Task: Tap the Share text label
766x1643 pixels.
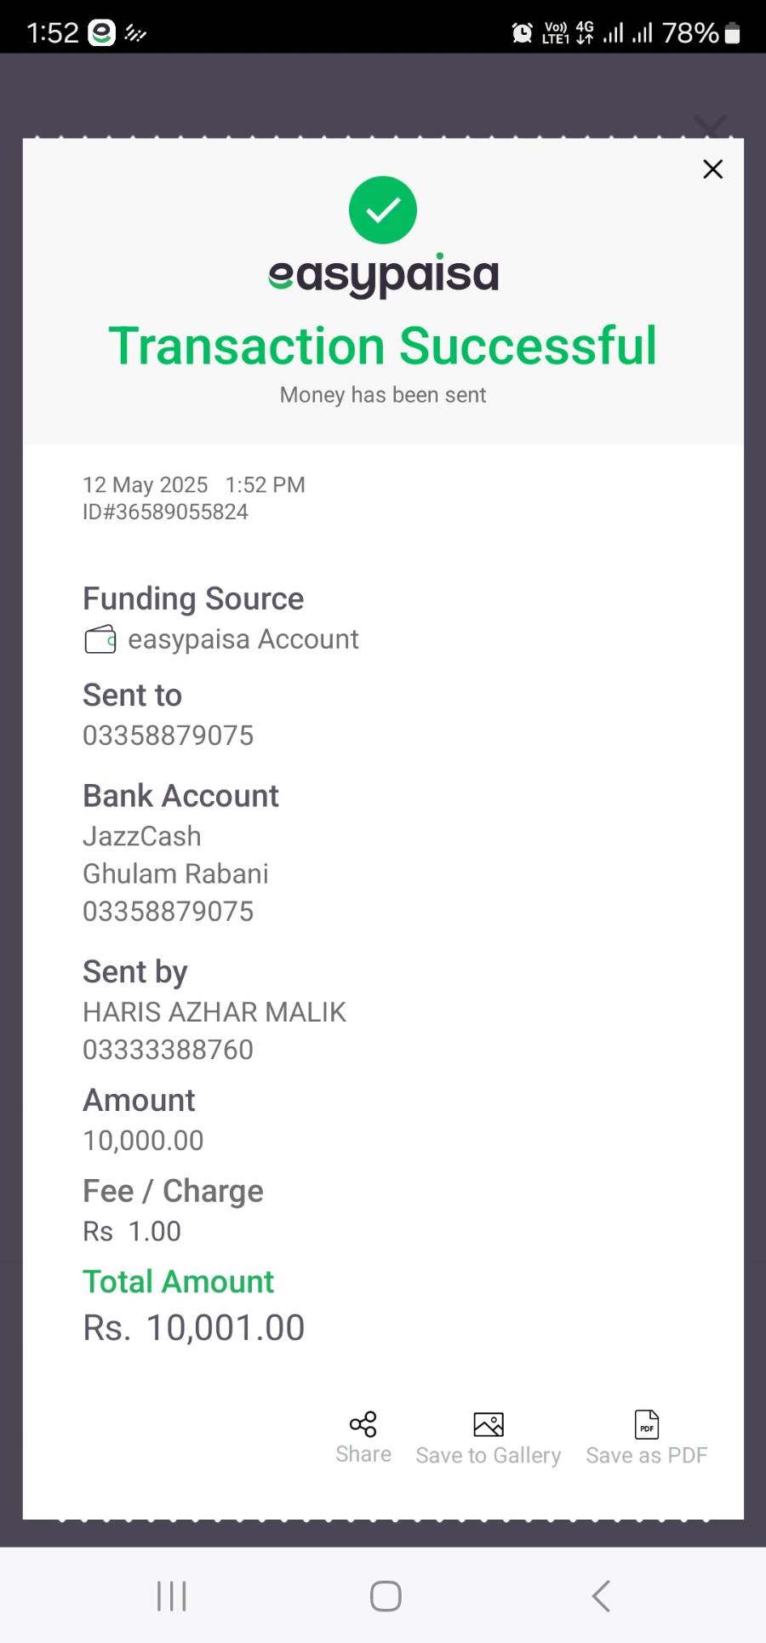Action: tap(363, 1454)
